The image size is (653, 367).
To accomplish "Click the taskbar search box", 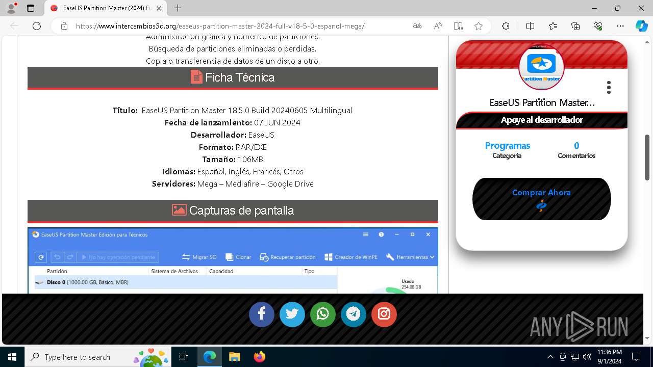I will (x=97, y=357).
